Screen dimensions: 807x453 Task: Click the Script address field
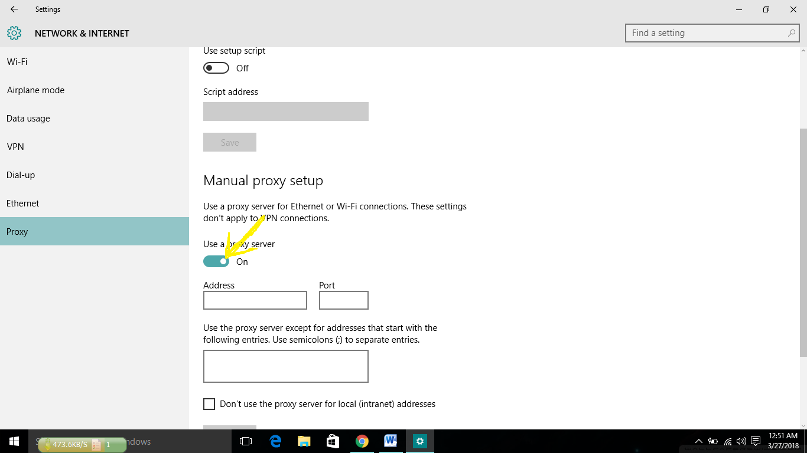coord(286,111)
